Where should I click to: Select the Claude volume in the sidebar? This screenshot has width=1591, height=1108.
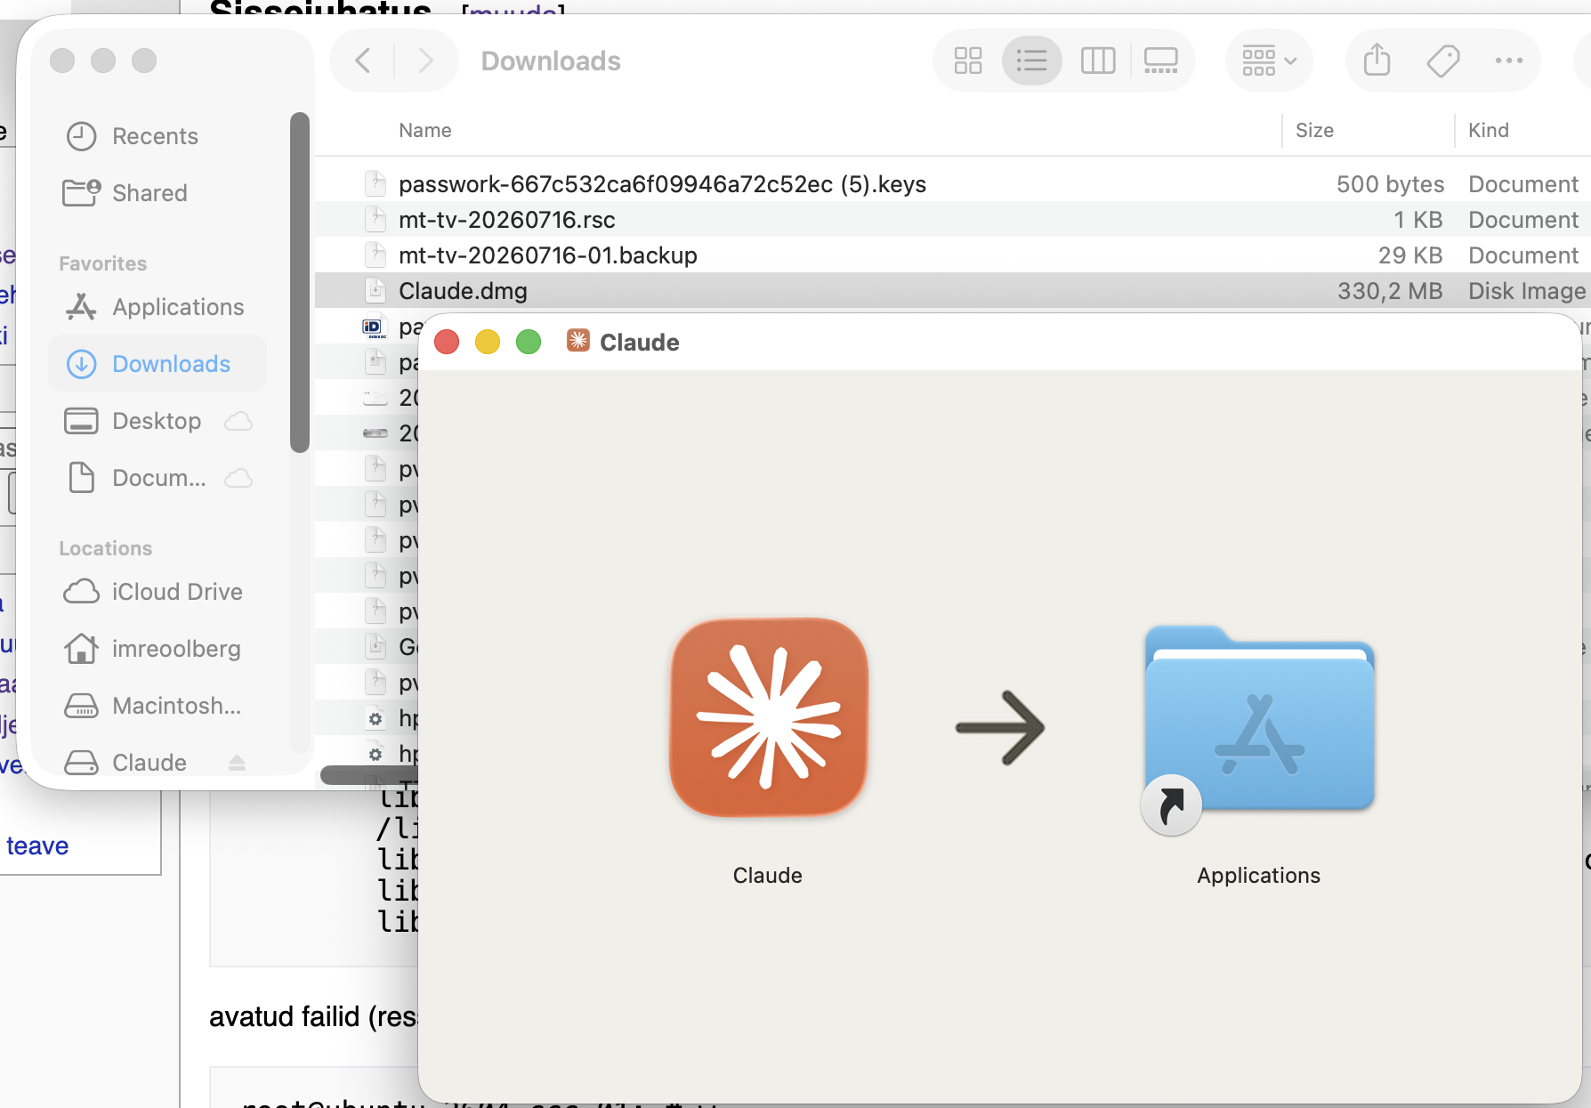(x=125, y=763)
